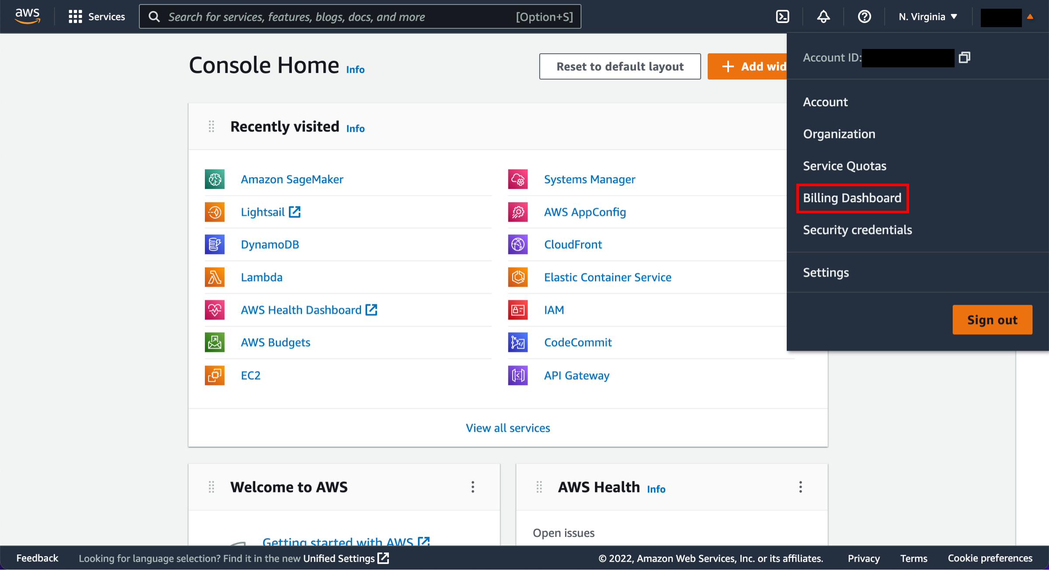Click the Services grid menu expander
The image size is (1049, 571).
[x=74, y=16]
